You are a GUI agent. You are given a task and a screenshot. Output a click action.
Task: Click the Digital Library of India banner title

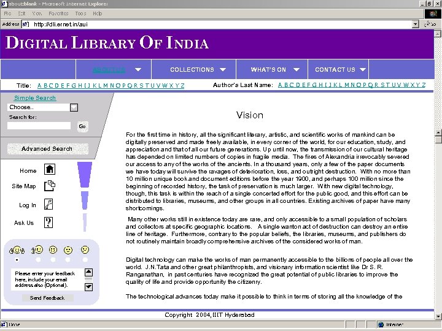[107, 43]
